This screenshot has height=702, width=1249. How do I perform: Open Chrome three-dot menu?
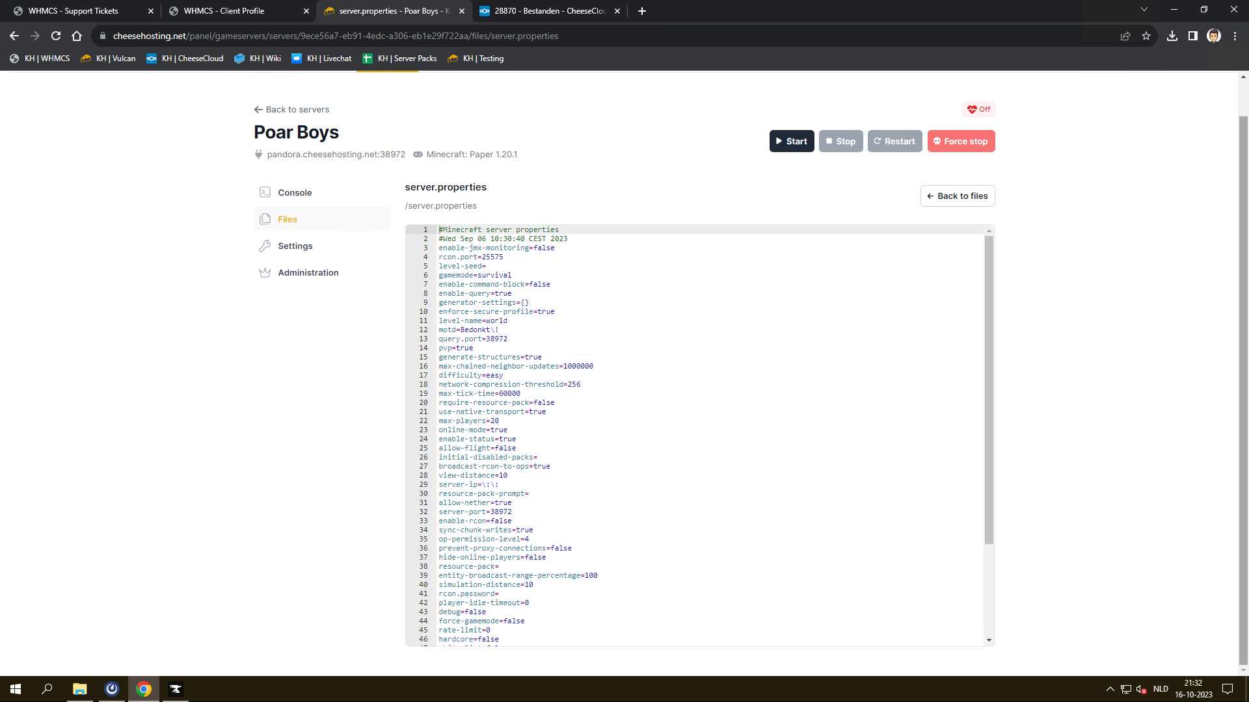(1235, 36)
